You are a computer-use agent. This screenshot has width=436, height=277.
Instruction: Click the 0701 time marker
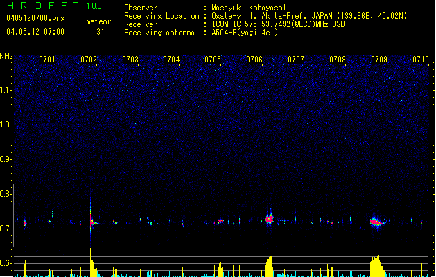47,60
